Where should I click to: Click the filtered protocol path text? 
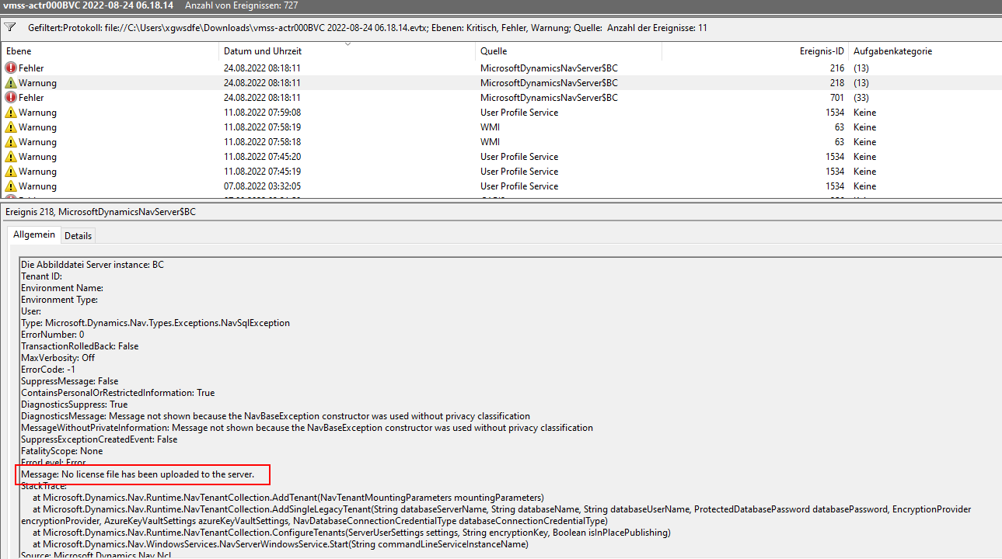click(x=233, y=28)
